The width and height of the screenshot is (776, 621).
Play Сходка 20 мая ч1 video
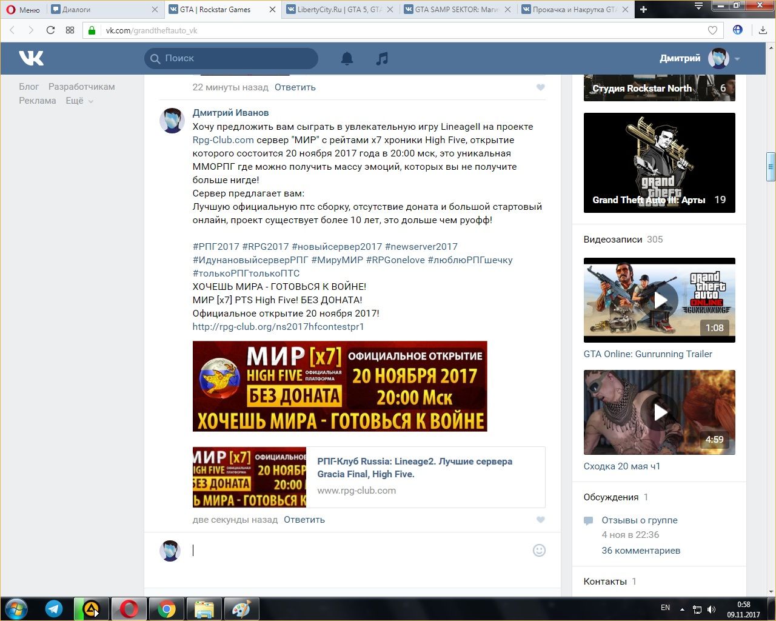tap(660, 412)
